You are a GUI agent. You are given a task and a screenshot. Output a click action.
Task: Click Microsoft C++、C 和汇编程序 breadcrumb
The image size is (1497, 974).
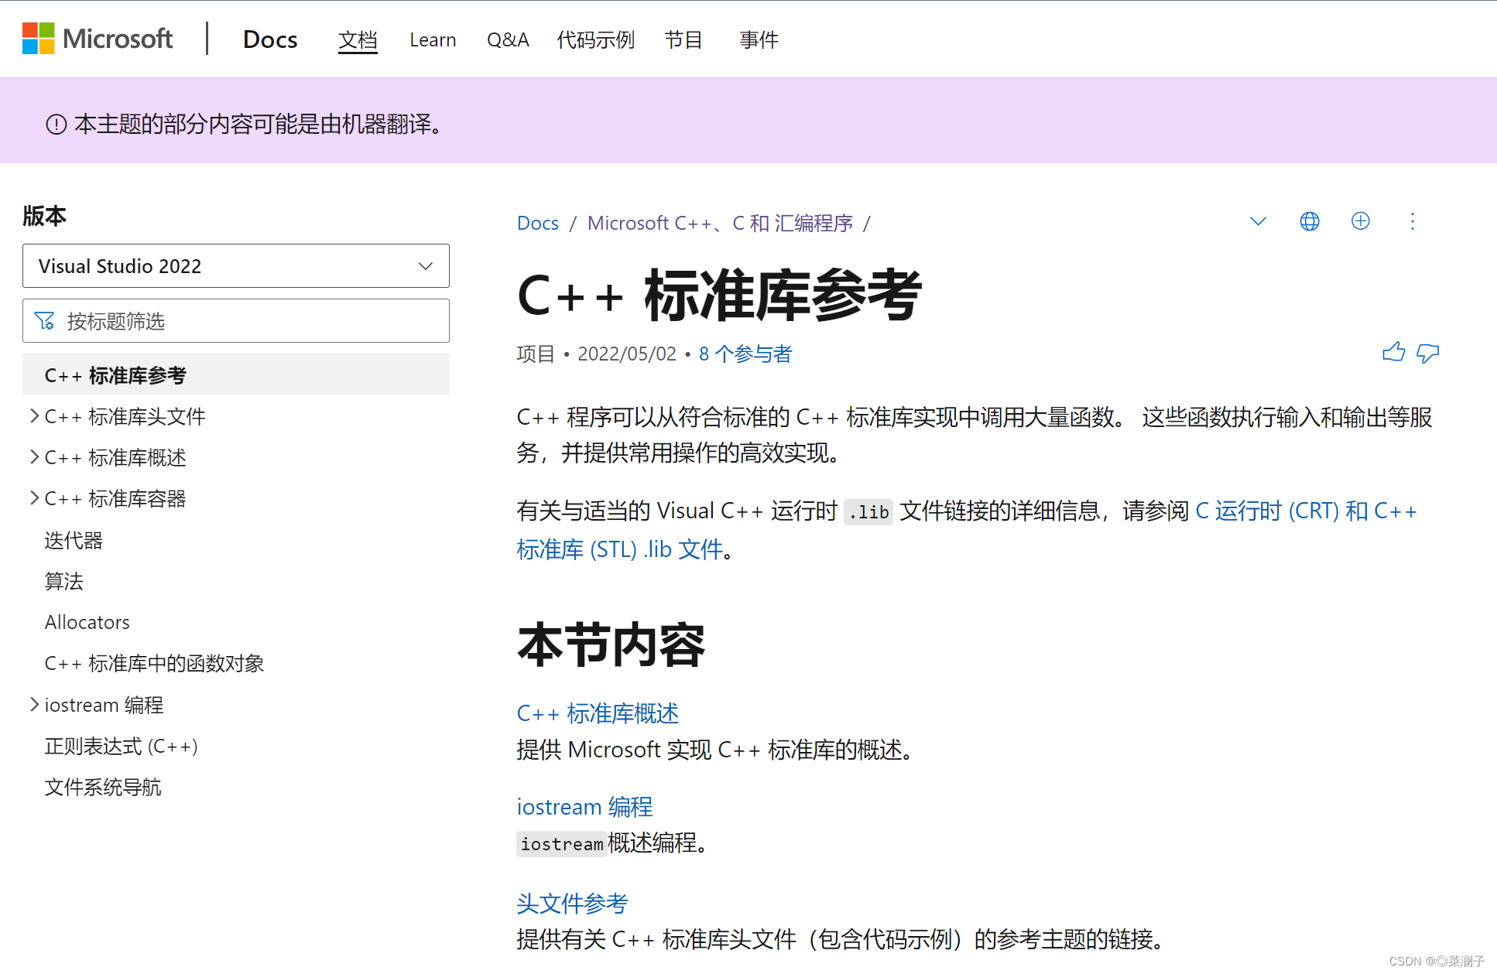720,224
